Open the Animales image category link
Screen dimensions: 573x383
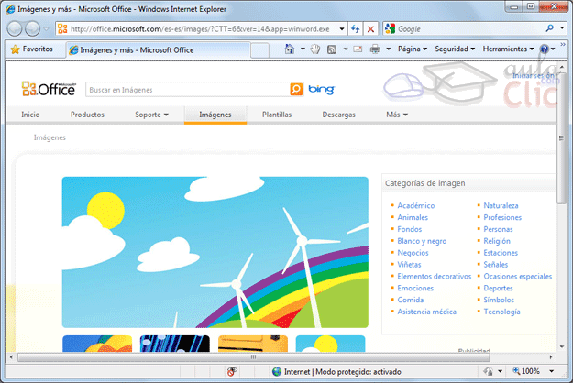click(413, 217)
